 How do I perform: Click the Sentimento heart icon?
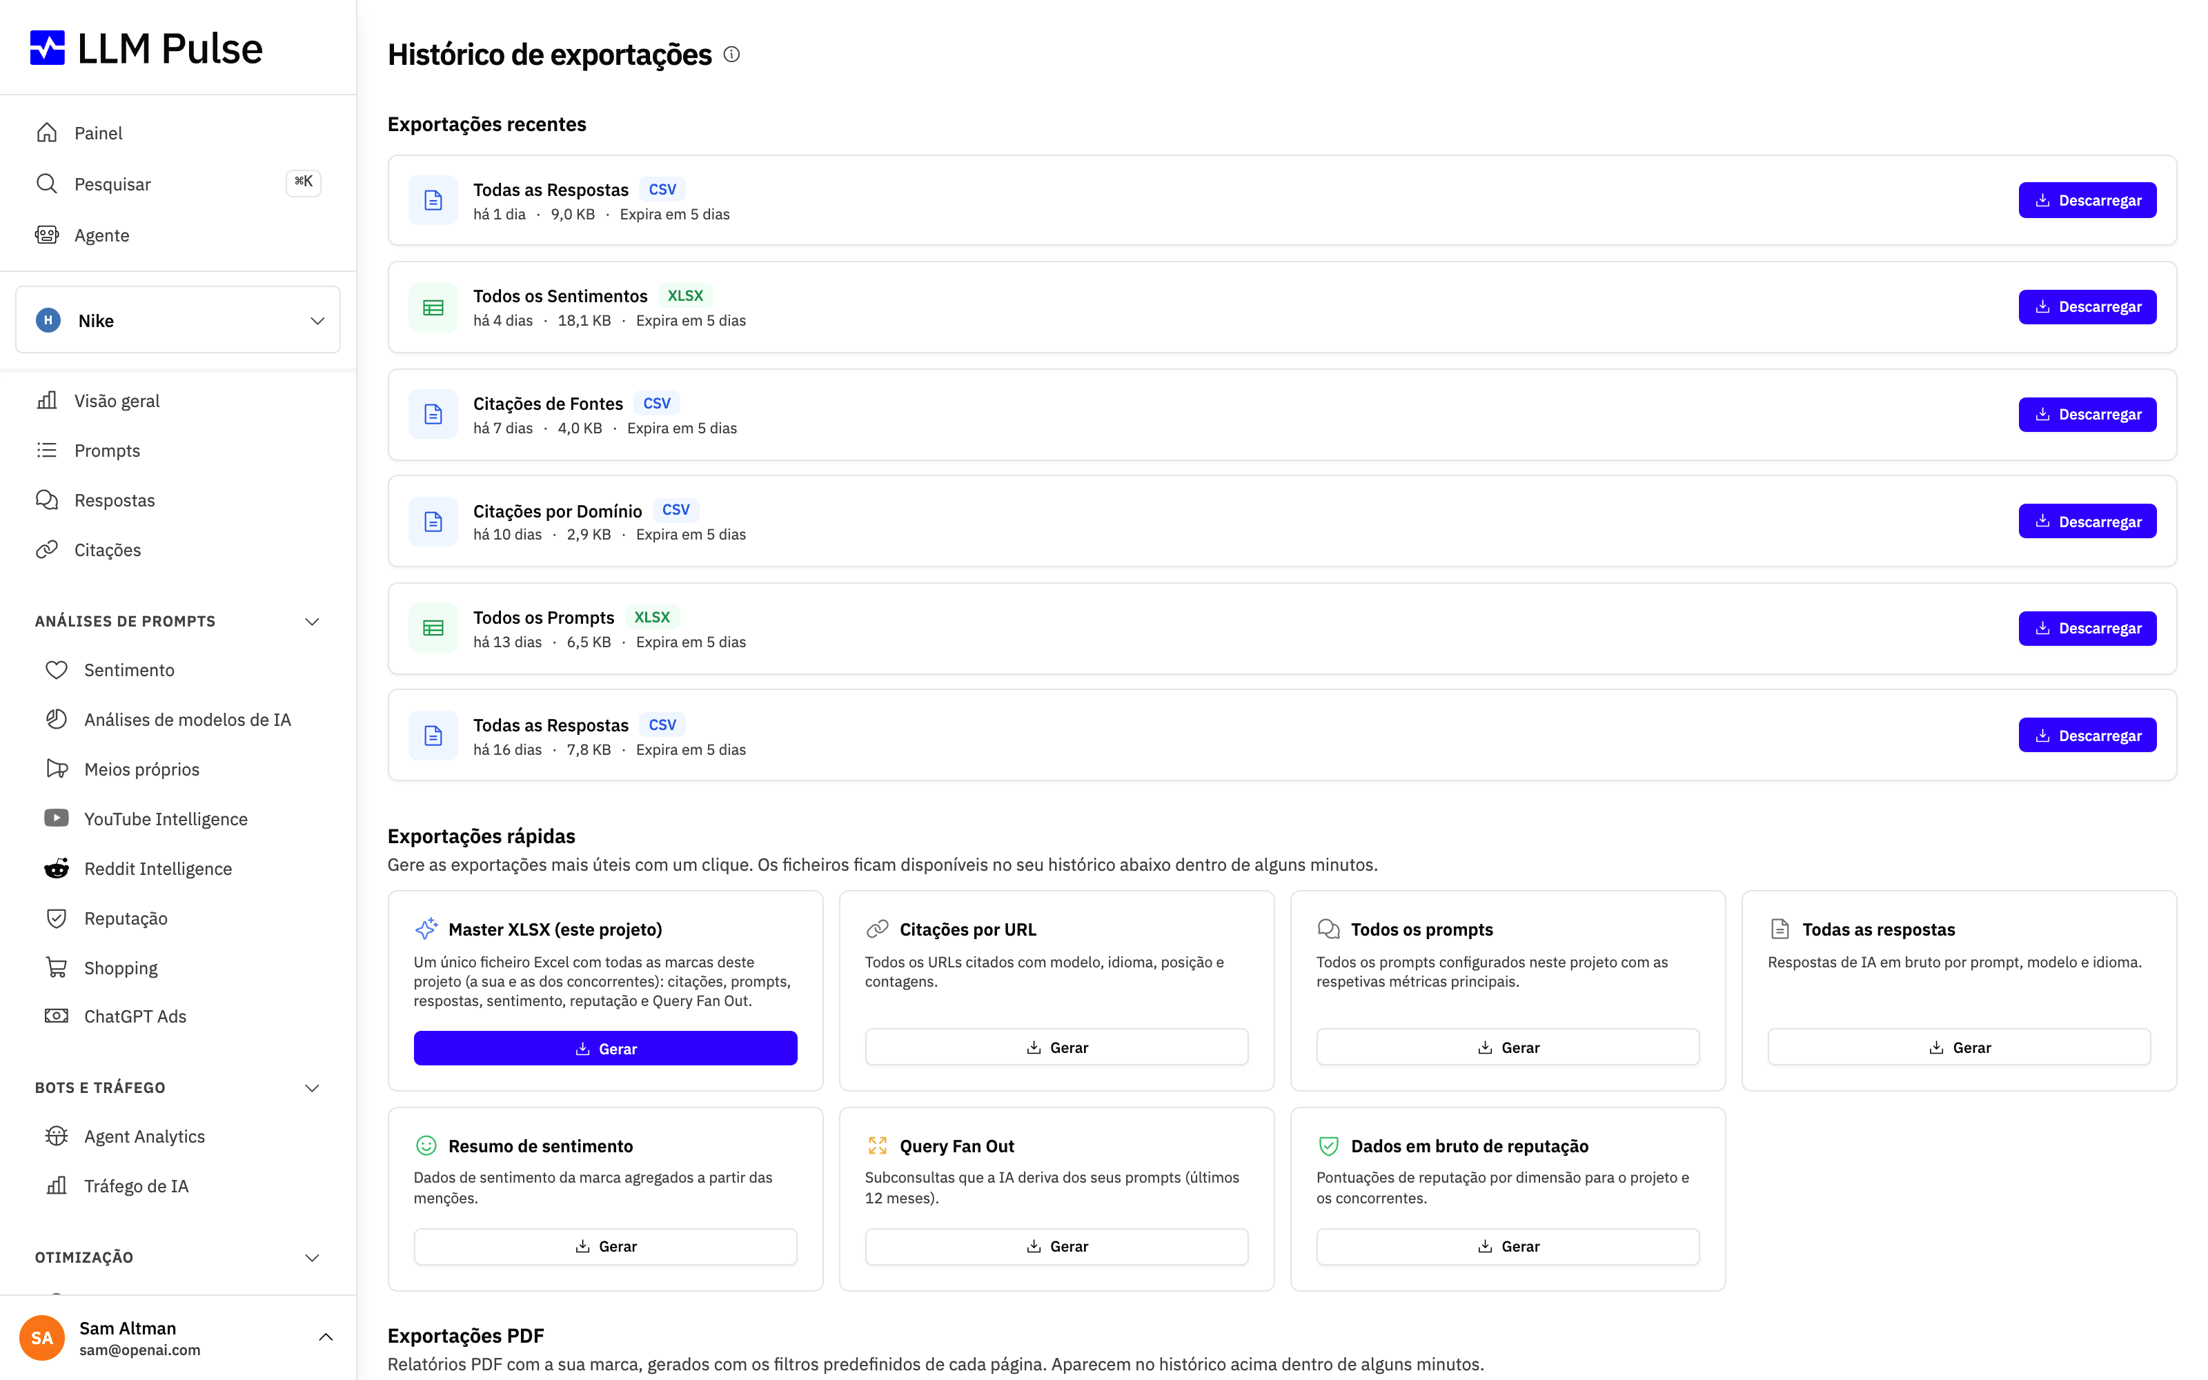click(x=57, y=670)
